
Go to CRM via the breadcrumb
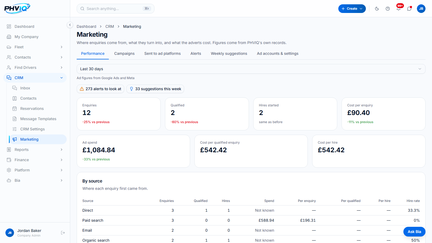(x=110, y=26)
